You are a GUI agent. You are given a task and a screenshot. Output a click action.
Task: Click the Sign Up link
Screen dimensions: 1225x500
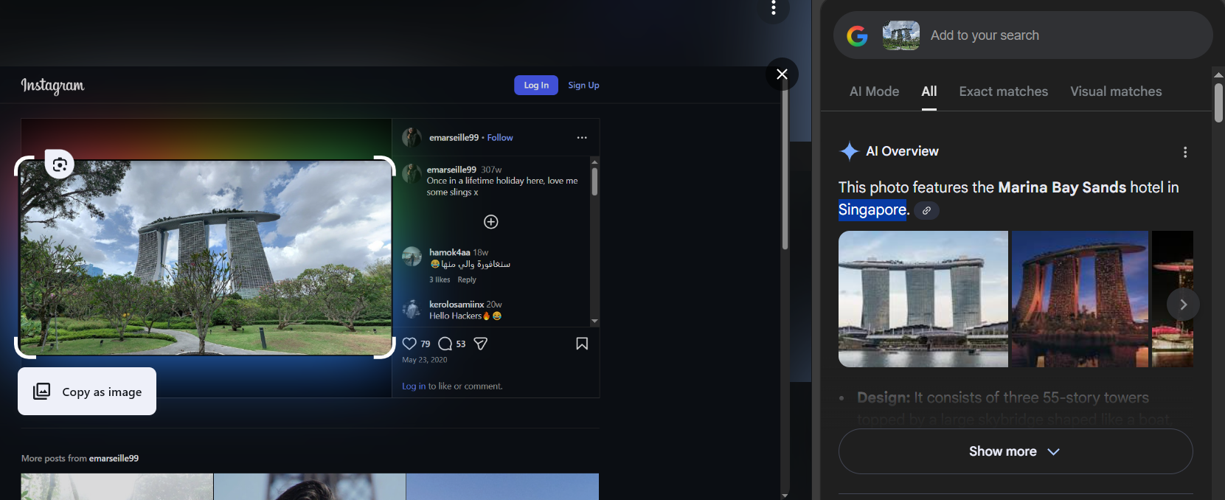[x=583, y=86]
